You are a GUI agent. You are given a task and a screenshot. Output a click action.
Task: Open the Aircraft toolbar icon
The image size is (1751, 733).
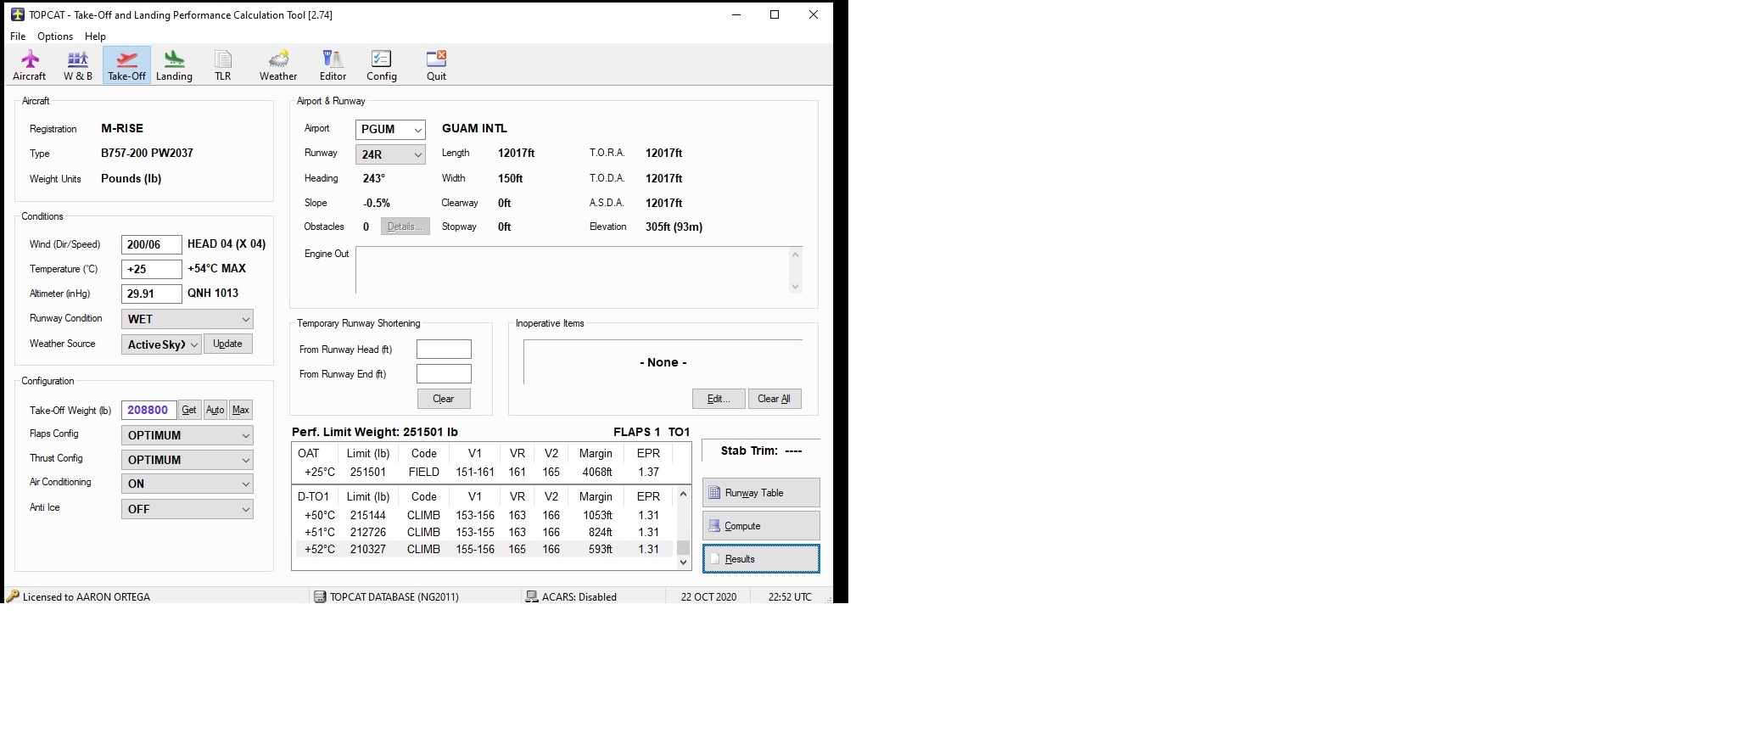(x=30, y=65)
